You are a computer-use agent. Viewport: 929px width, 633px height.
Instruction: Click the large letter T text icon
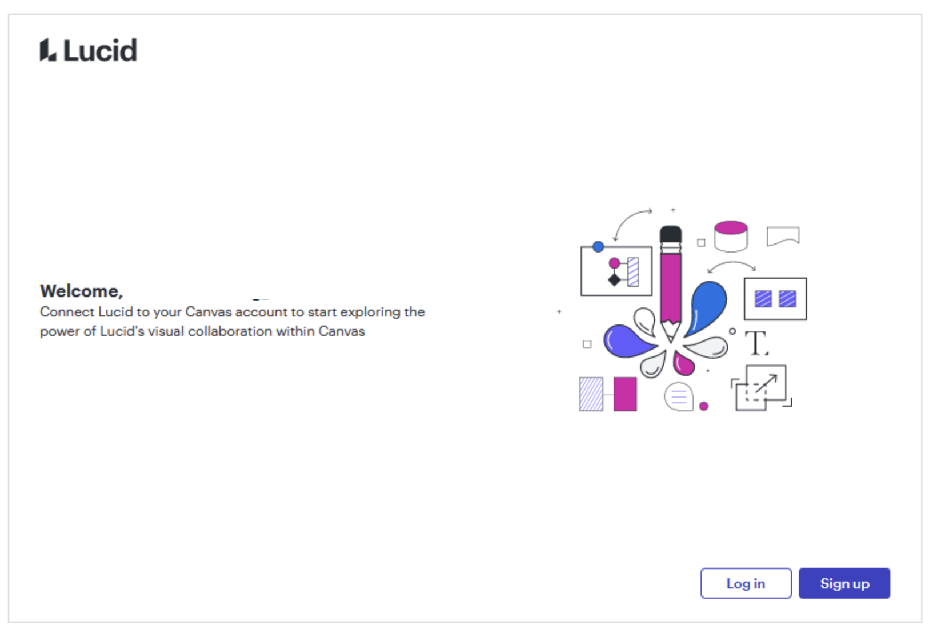point(756,343)
